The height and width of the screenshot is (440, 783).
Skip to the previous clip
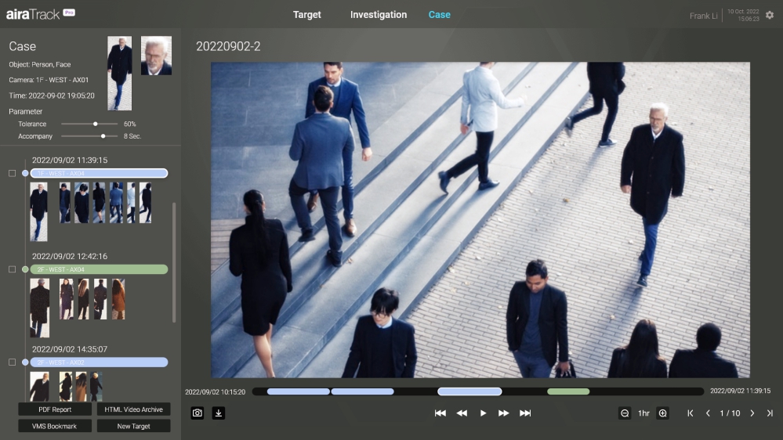click(440, 413)
